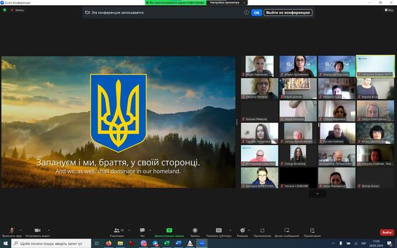This screenshot has width=397, height=248.
Task: Select the highlighted active speaker tile
Action: coord(375,67)
